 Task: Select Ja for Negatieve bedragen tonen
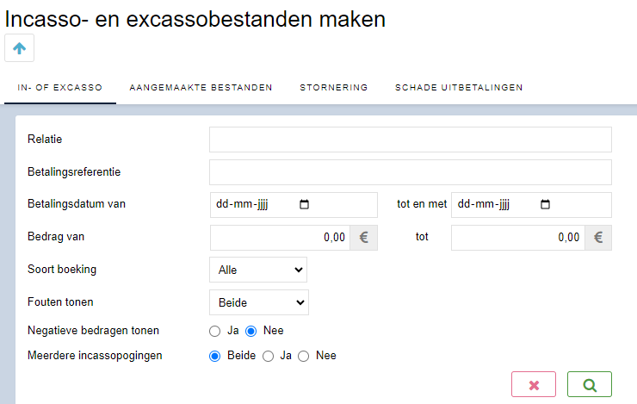[x=215, y=332]
